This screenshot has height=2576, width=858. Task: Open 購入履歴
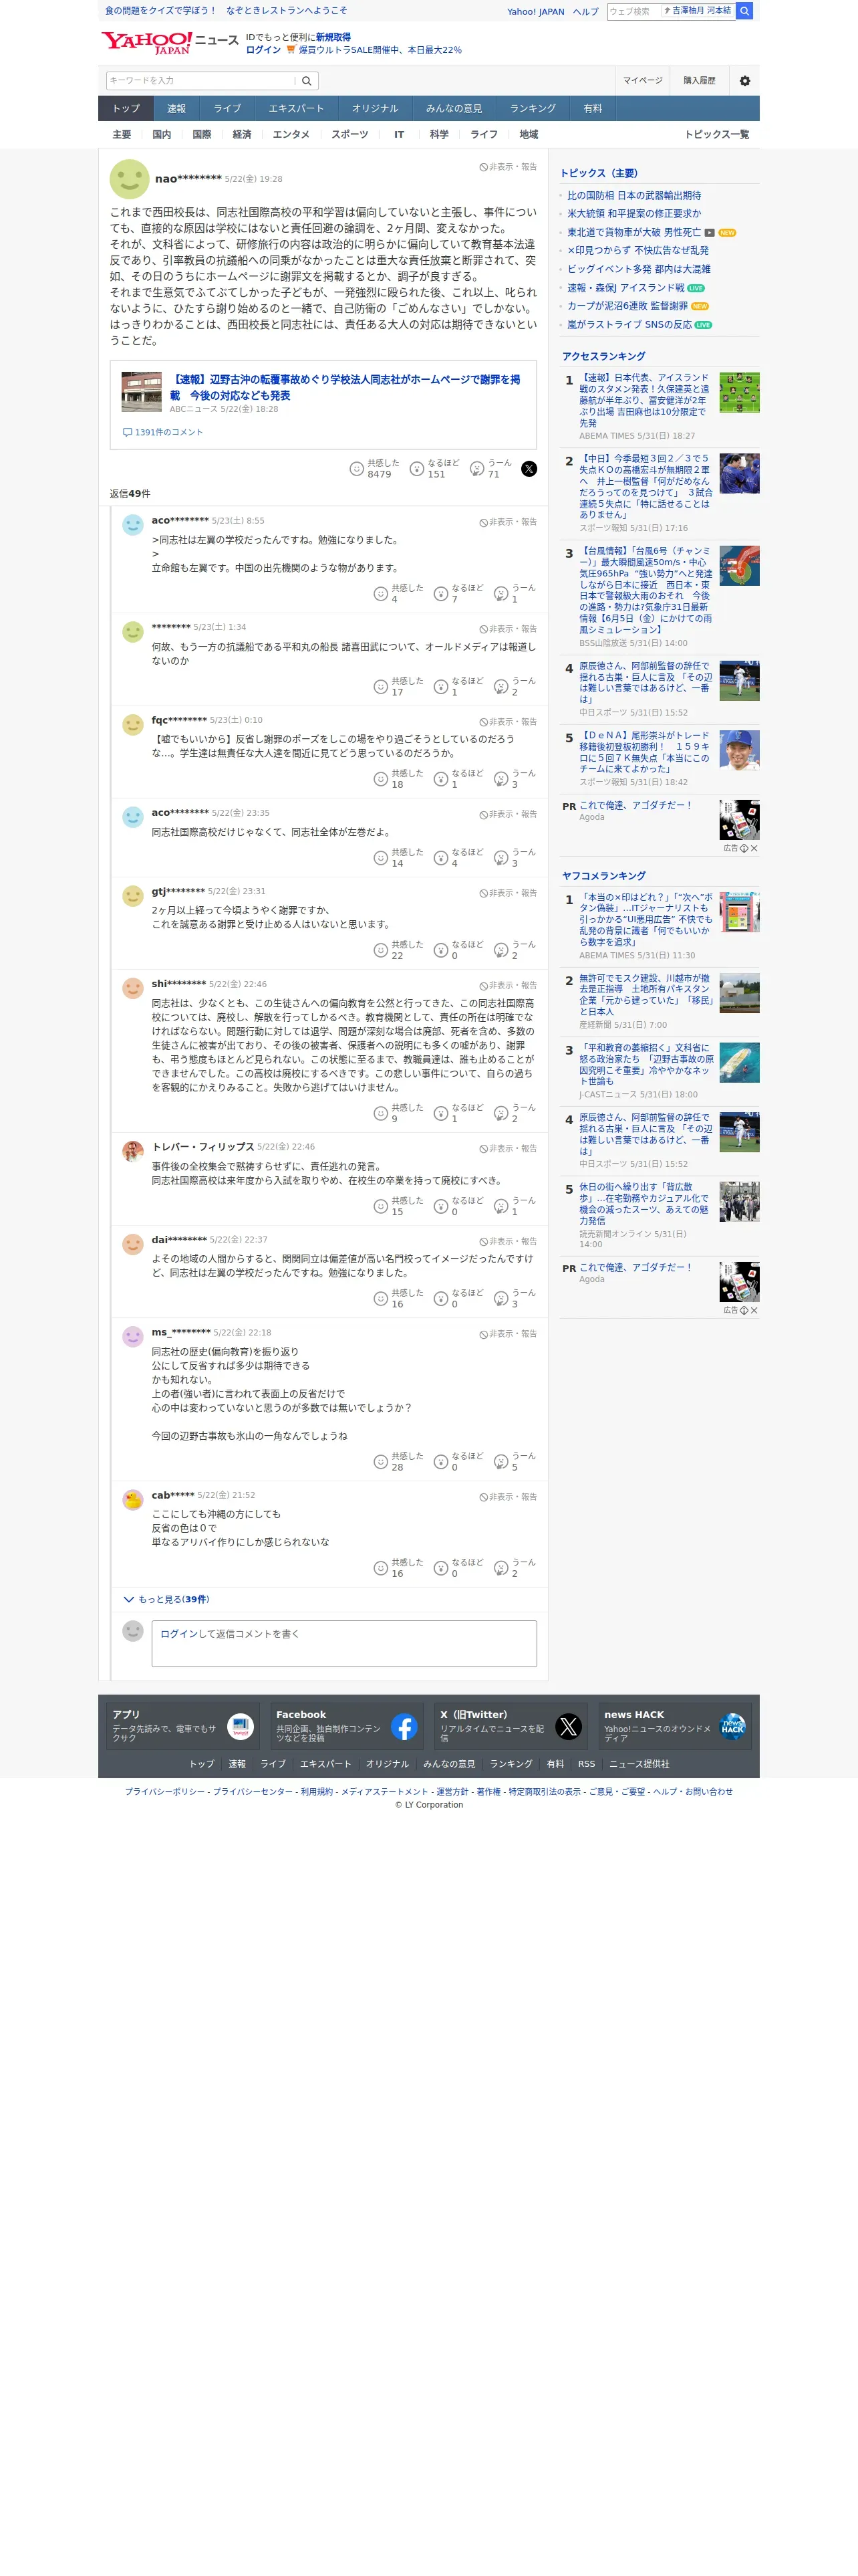(699, 81)
